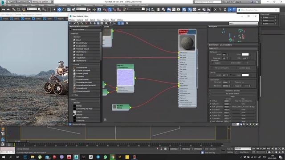Pick material from object eyedropper
The width and height of the screenshot is (285, 160).
pyautogui.click(x=74, y=23)
